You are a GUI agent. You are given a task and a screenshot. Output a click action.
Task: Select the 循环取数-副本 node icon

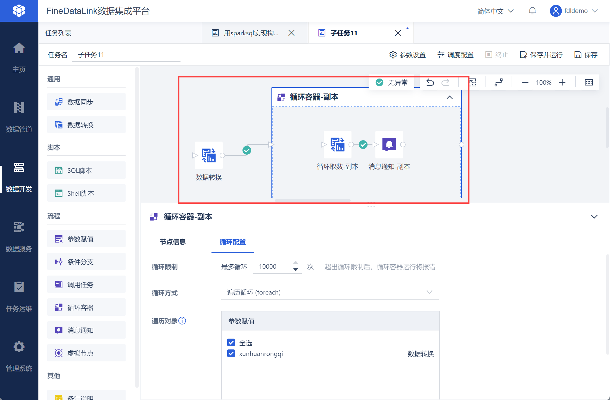(x=337, y=144)
